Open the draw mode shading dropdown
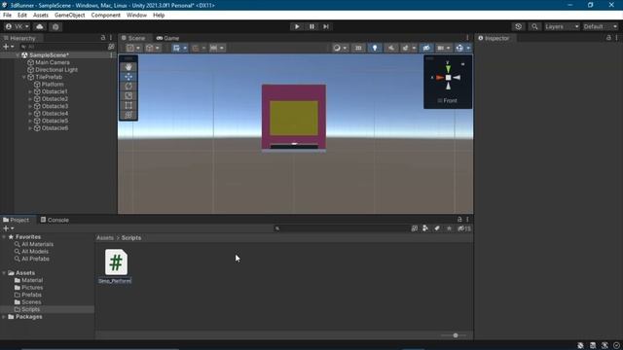Image resolution: width=623 pixels, height=350 pixels. 340,48
